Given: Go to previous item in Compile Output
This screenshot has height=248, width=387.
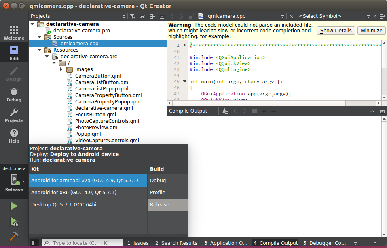Looking at the screenshot, I should pos(235,111).
